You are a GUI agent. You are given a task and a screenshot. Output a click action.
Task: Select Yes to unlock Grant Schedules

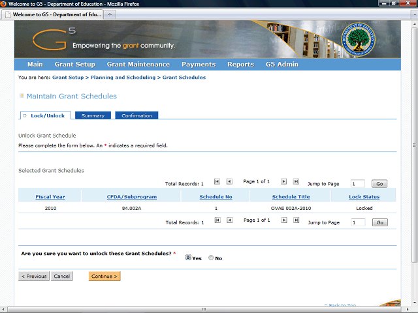[x=188, y=258]
